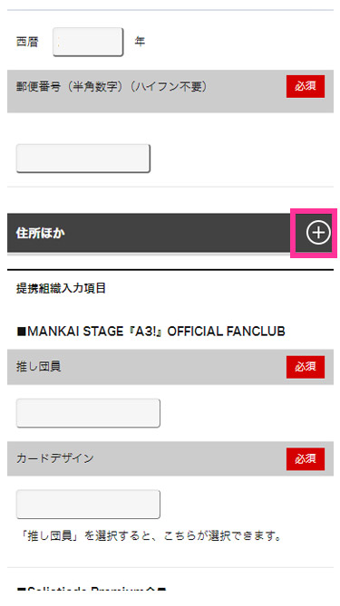340x606 pixels.
Task: Click the 必須 badge beside 郵便番号
Action: tap(306, 86)
